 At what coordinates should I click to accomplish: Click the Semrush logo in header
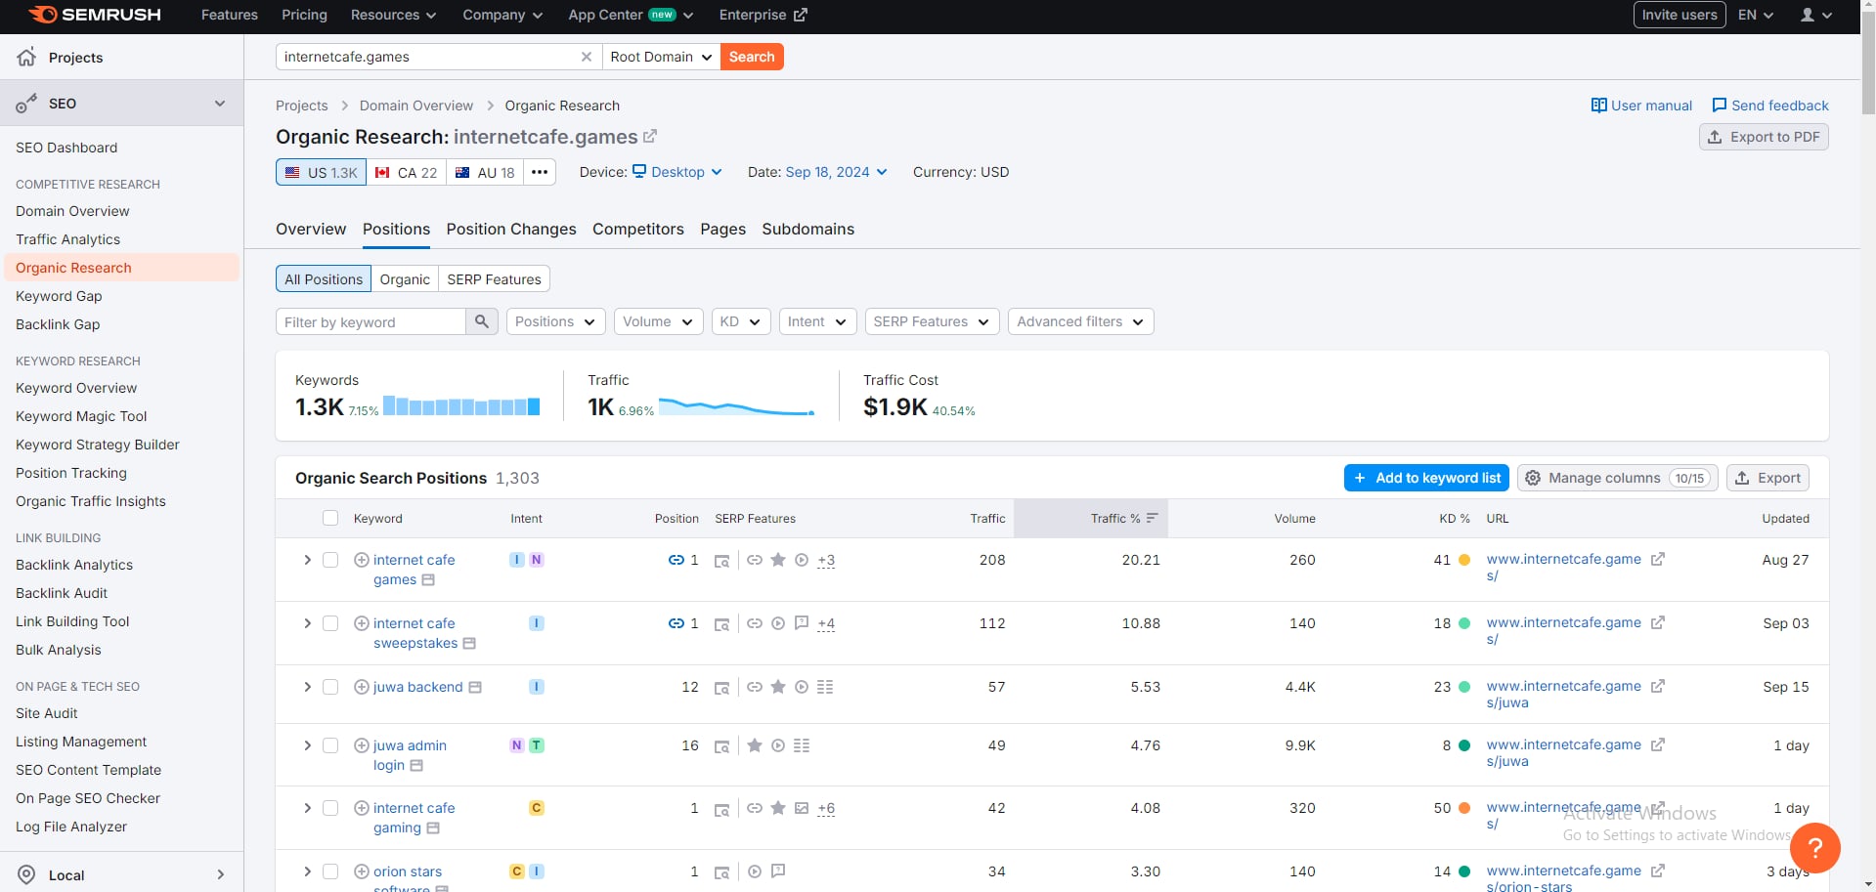click(x=95, y=15)
